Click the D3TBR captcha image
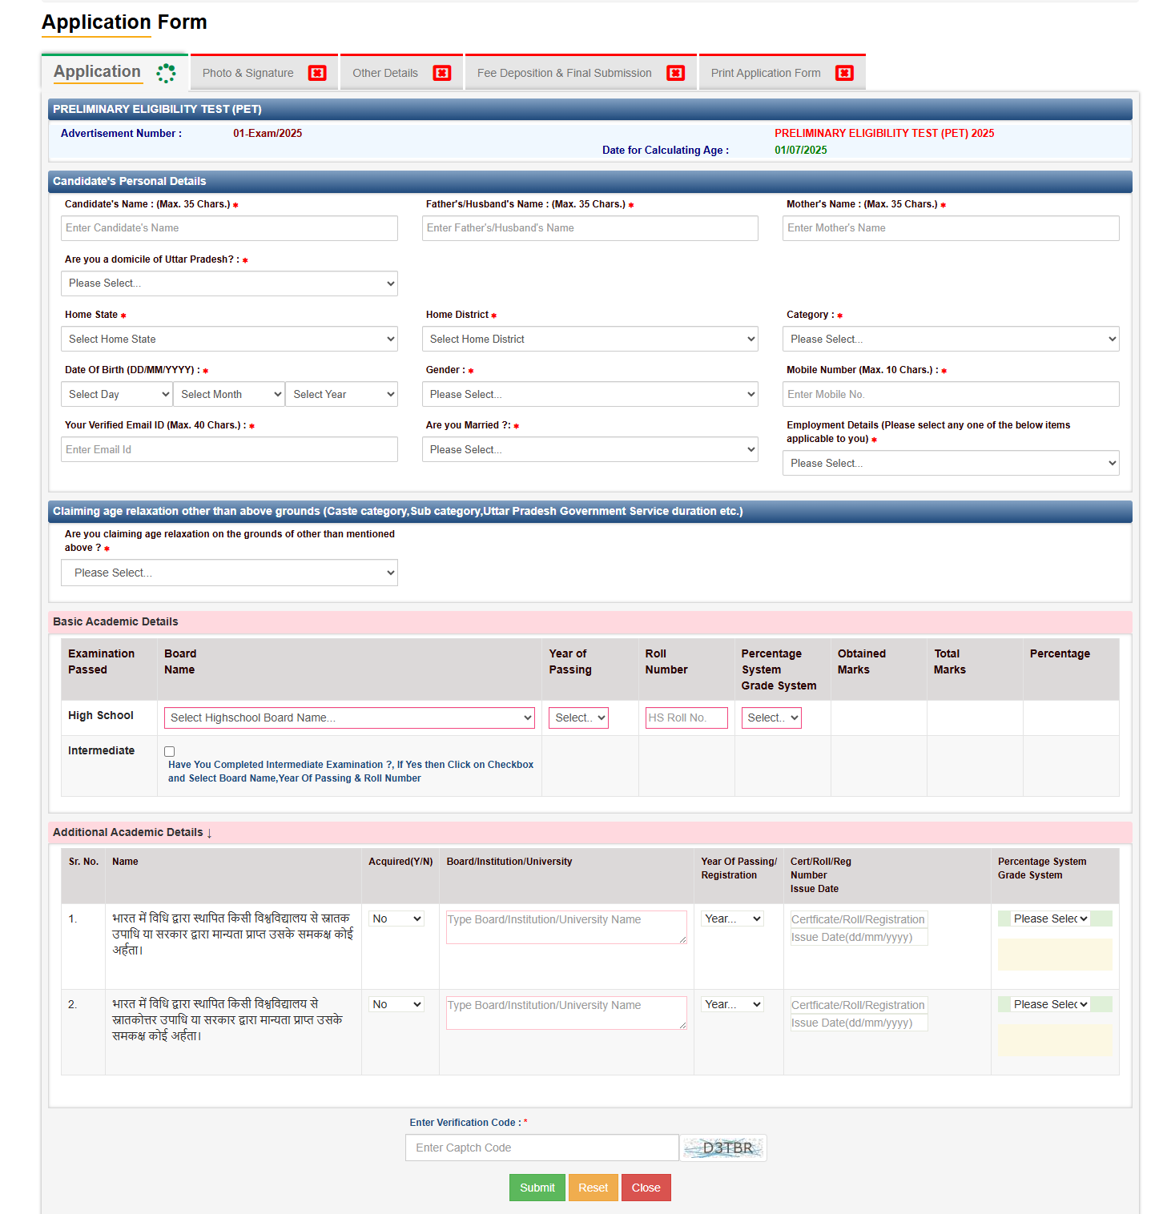This screenshot has width=1167, height=1214. [723, 1148]
